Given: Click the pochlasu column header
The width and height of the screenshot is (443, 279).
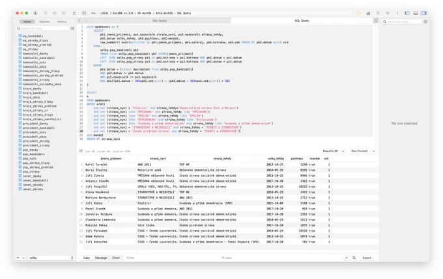Looking at the screenshot, I should [296, 159].
